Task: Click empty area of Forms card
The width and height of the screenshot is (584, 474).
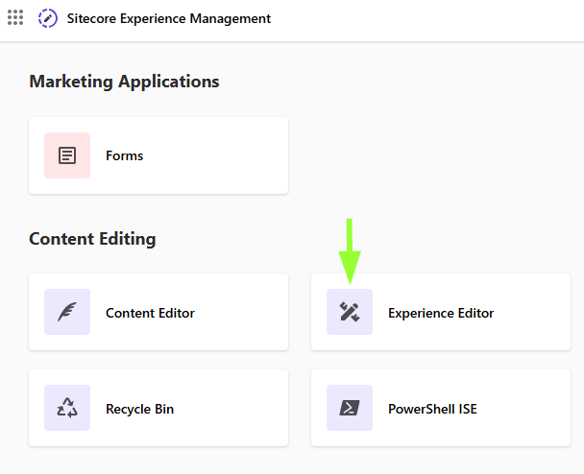Action: point(216,155)
